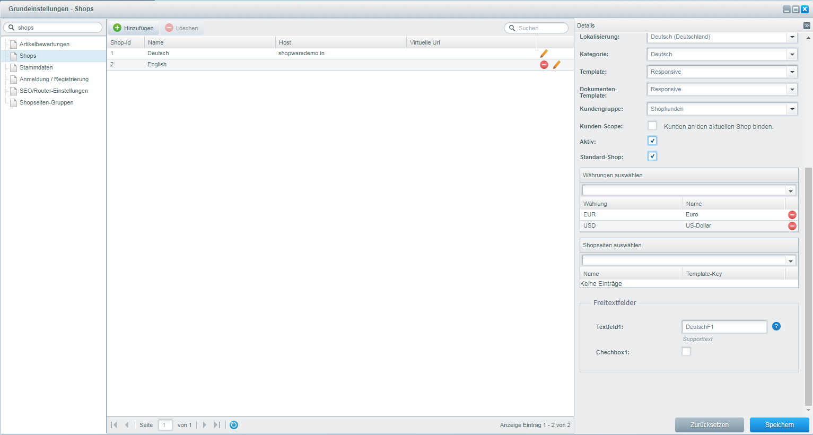Go to last page of shop list
The image size is (813, 435).
coord(217,425)
